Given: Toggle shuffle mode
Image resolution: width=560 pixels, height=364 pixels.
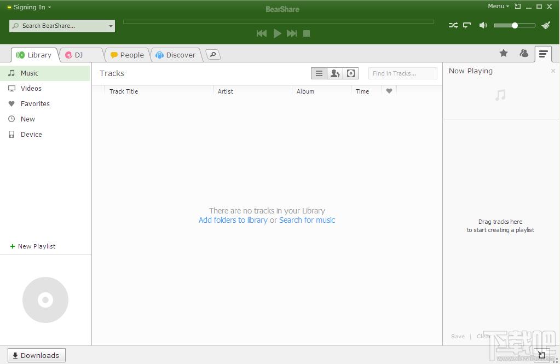Looking at the screenshot, I should coord(453,25).
